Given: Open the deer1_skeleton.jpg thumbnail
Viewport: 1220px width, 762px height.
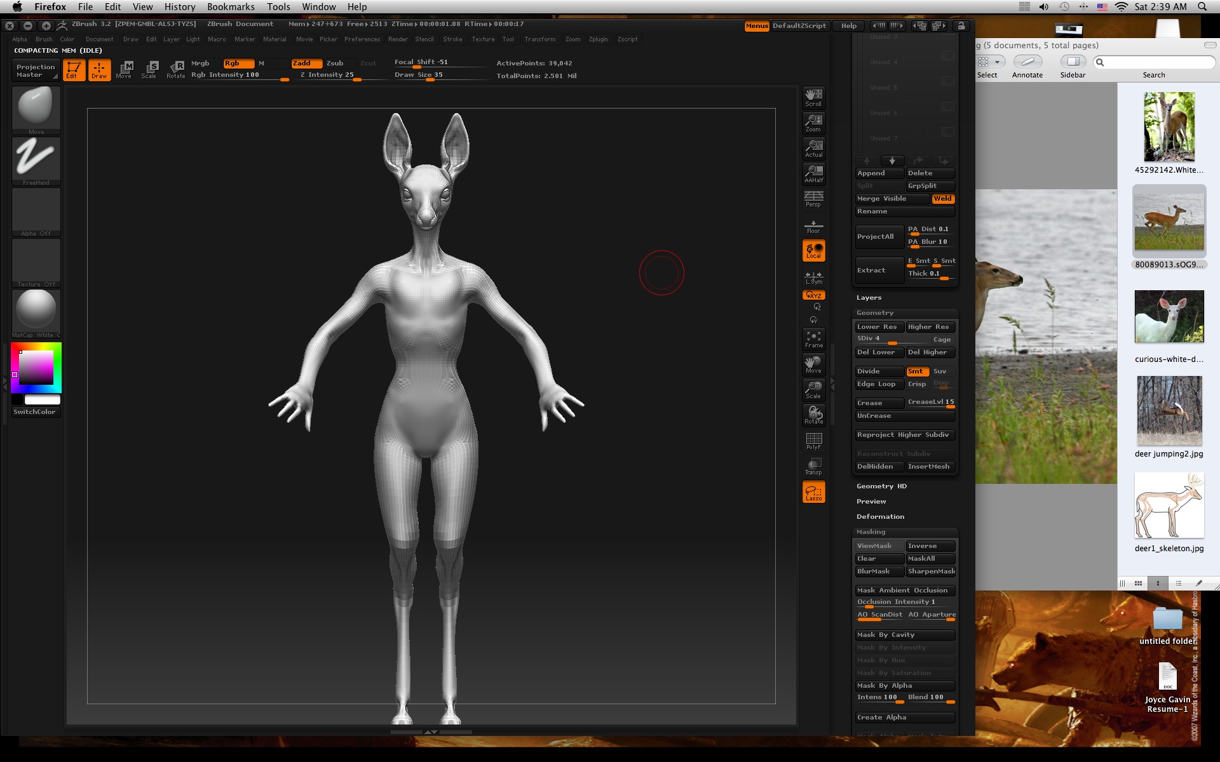Looking at the screenshot, I should [1169, 505].
